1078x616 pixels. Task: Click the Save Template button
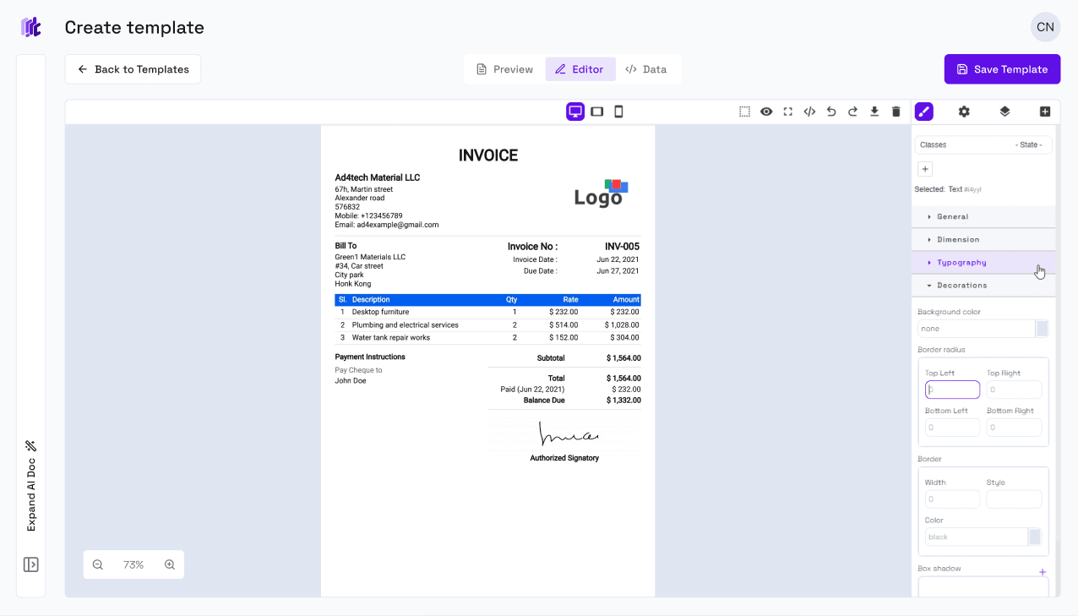click(1002, 68)
